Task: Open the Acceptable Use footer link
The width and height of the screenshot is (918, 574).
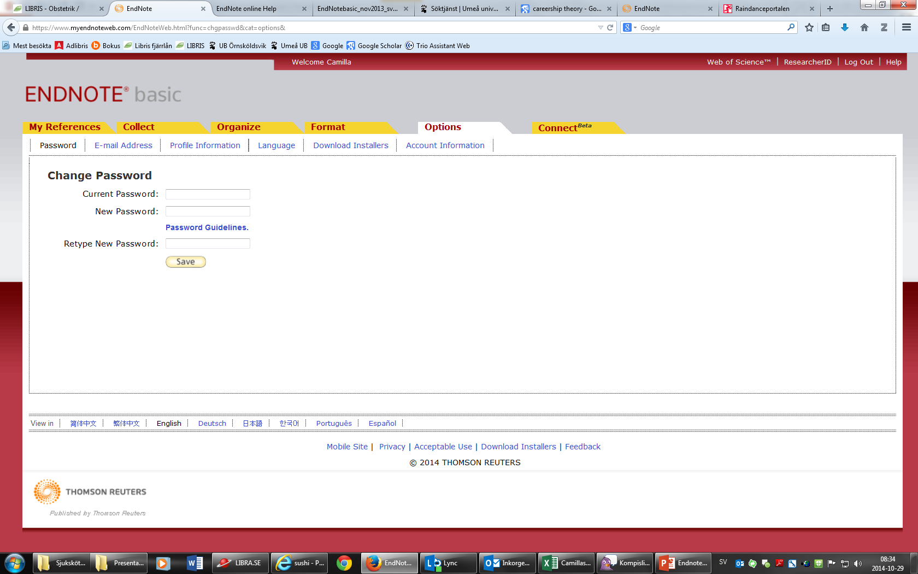Action: [x=443, y=447]
